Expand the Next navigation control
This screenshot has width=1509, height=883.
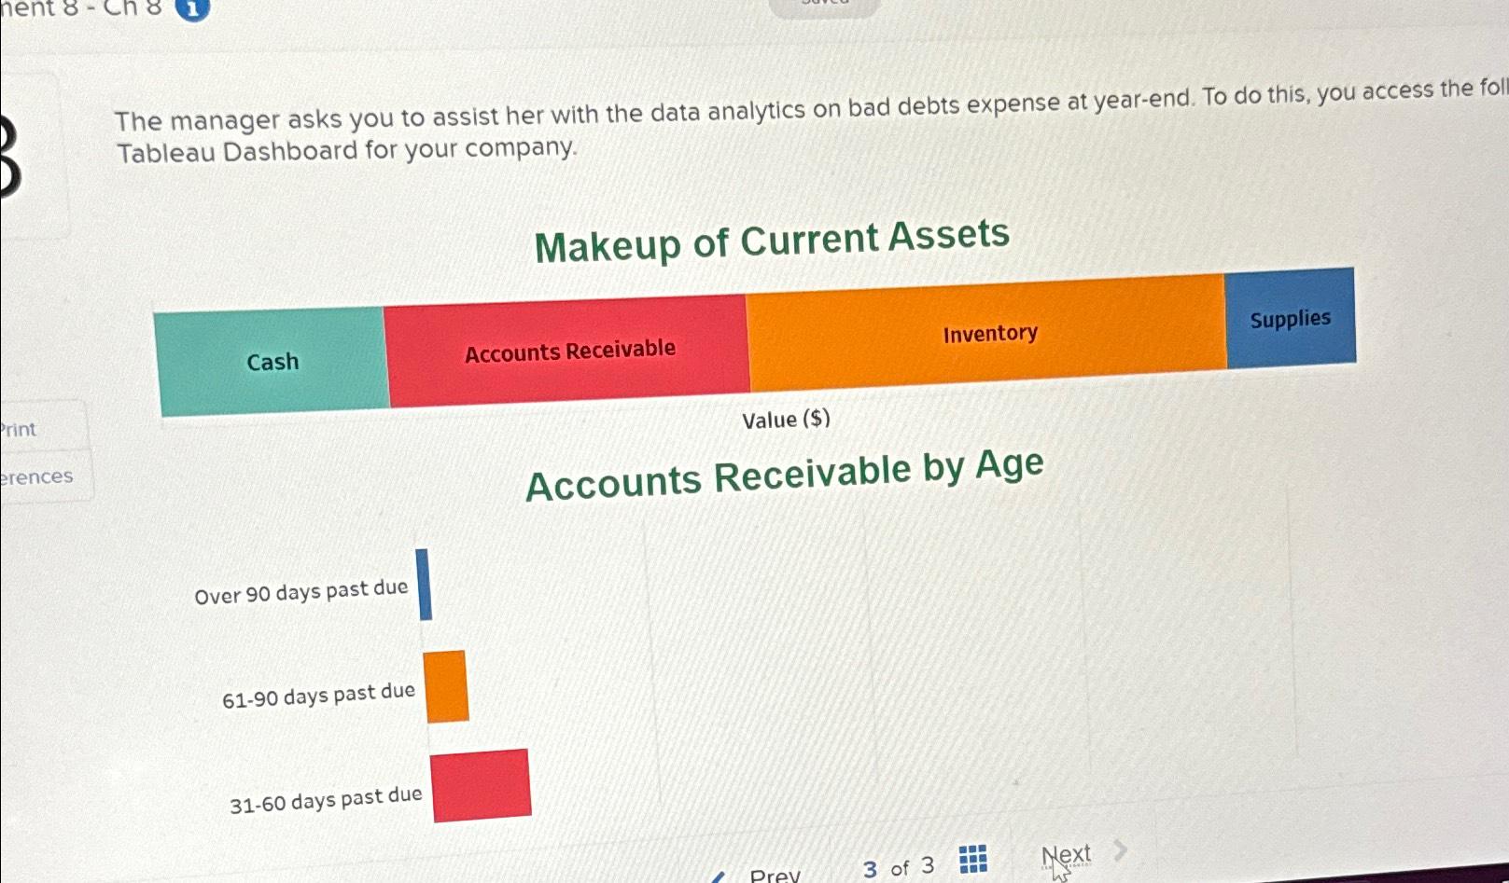pos(1068,852)
